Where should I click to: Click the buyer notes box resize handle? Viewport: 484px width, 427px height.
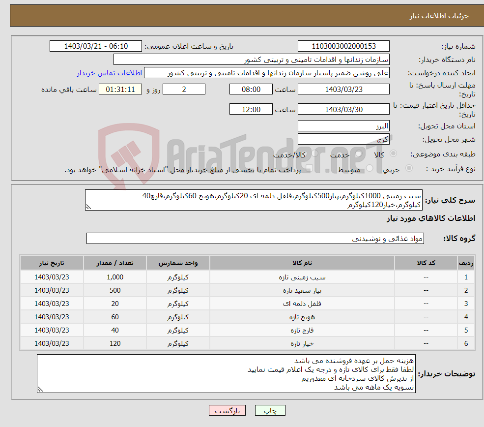coord(40,390)
